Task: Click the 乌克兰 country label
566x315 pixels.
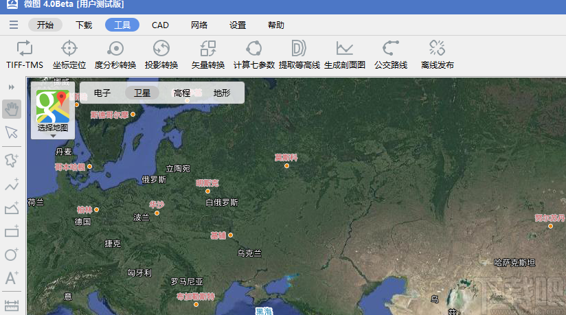Action: coord(249,253)
